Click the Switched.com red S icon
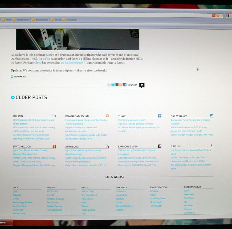The image size is (232, 229). coord(54,146)
